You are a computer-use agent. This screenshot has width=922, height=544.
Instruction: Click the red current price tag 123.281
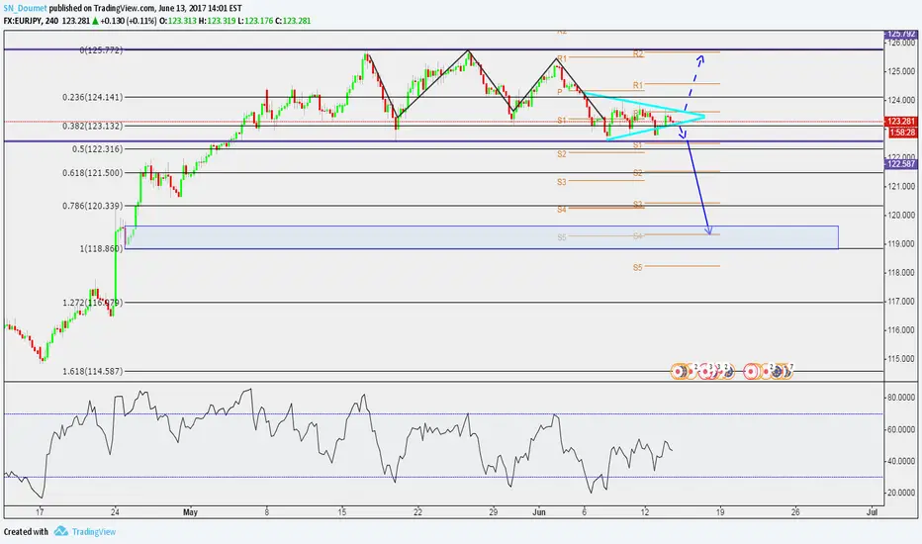pos(900,121)
